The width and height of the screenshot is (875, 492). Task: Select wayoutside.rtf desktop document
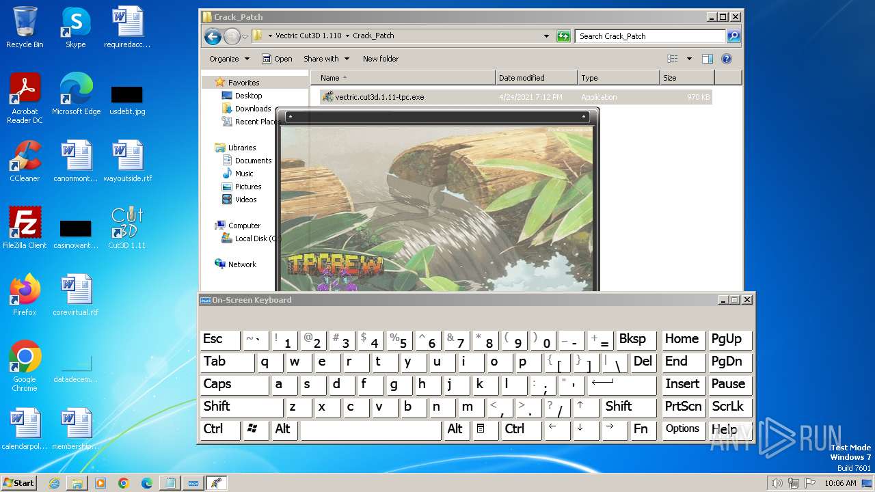[127, 161]
